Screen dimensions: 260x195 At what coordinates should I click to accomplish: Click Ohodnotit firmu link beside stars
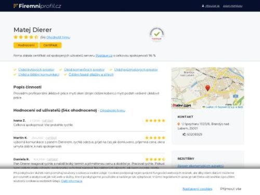[x=58, y=37]
